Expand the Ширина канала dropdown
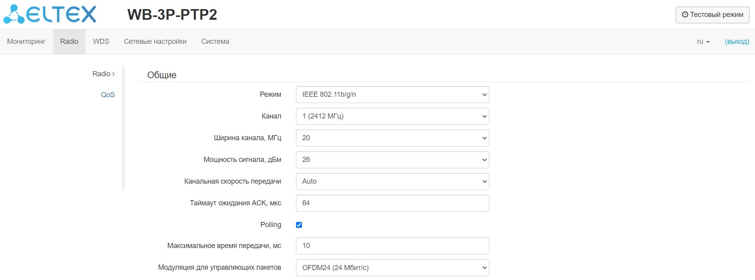Viewport: 755px width, 280px height. 392,138
